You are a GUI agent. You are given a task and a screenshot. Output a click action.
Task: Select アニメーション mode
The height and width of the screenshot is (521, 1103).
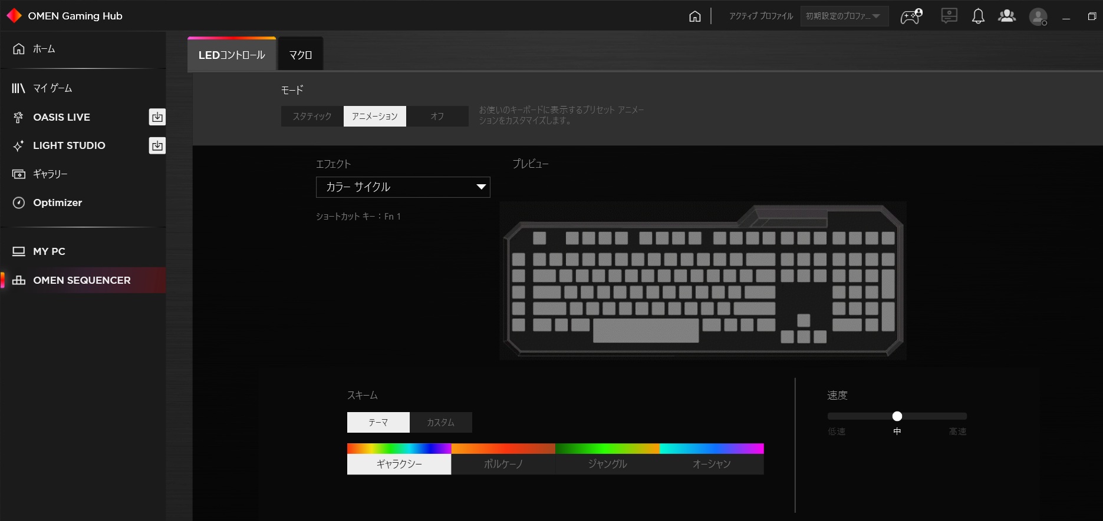(375, 117)
